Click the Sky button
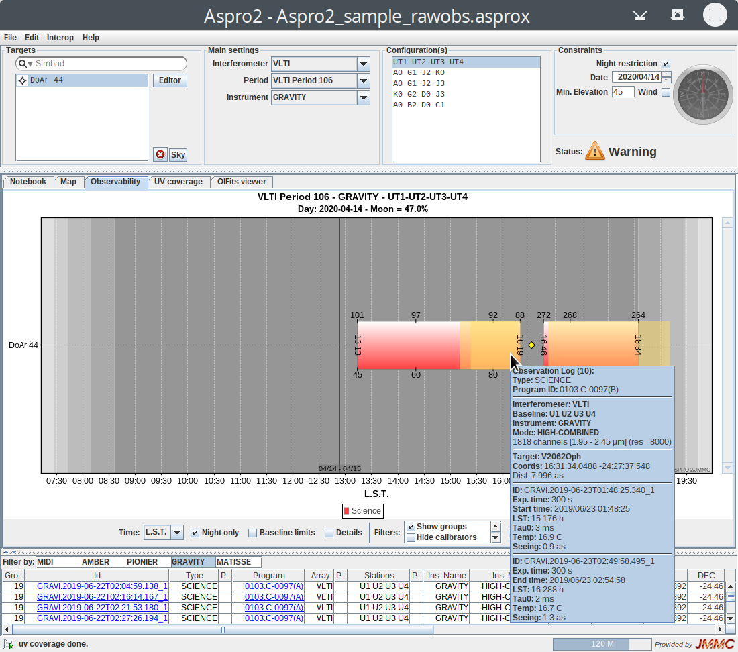Viewport: 738px width, 652px height. pyautogui.click(x=178, y=155)
